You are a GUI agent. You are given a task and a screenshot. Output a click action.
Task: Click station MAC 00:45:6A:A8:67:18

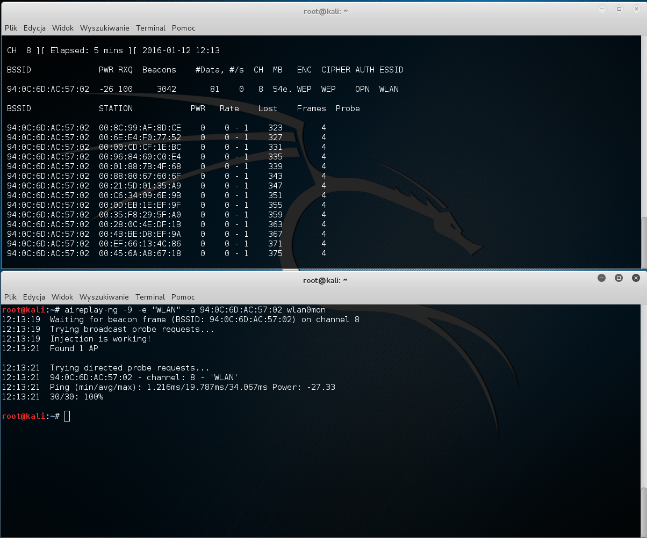pyautogui.click(x=140, y=253)
